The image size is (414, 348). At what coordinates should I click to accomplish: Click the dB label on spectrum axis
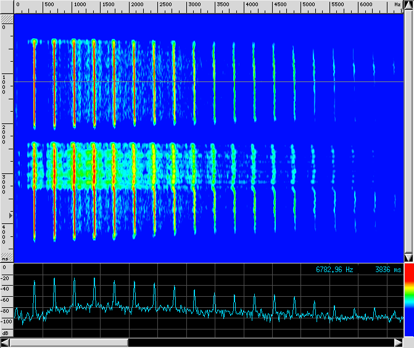coord(6,333)
